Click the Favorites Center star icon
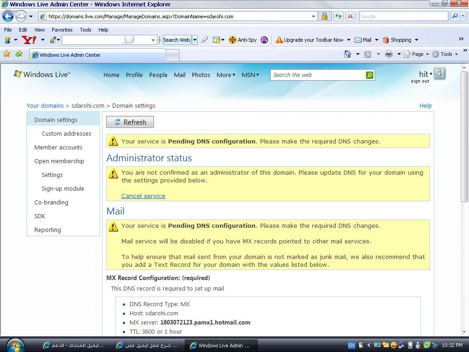 pyautogui.click(x=7, y=54)
